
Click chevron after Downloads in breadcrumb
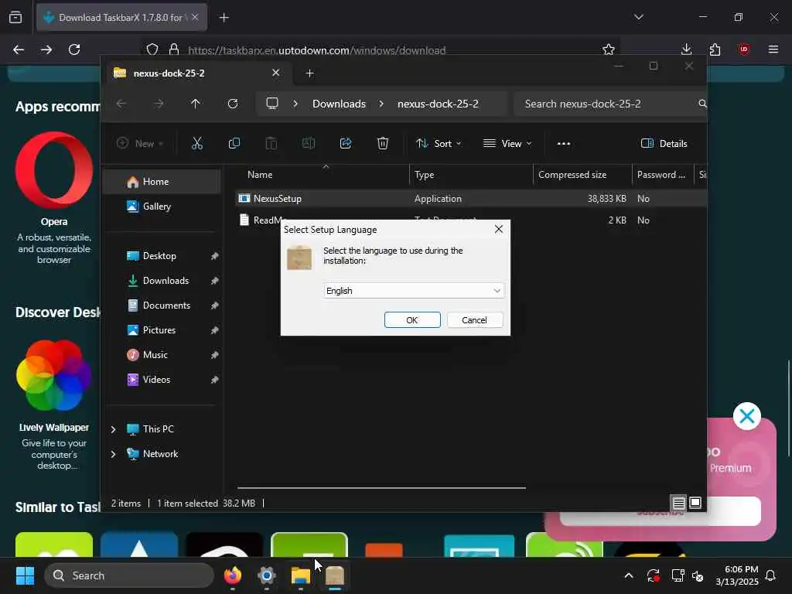coord(381,104)
